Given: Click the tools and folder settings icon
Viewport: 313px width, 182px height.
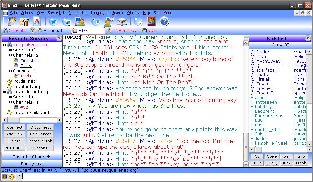Looking at the screenshot, I should click(x=24, y=21).
